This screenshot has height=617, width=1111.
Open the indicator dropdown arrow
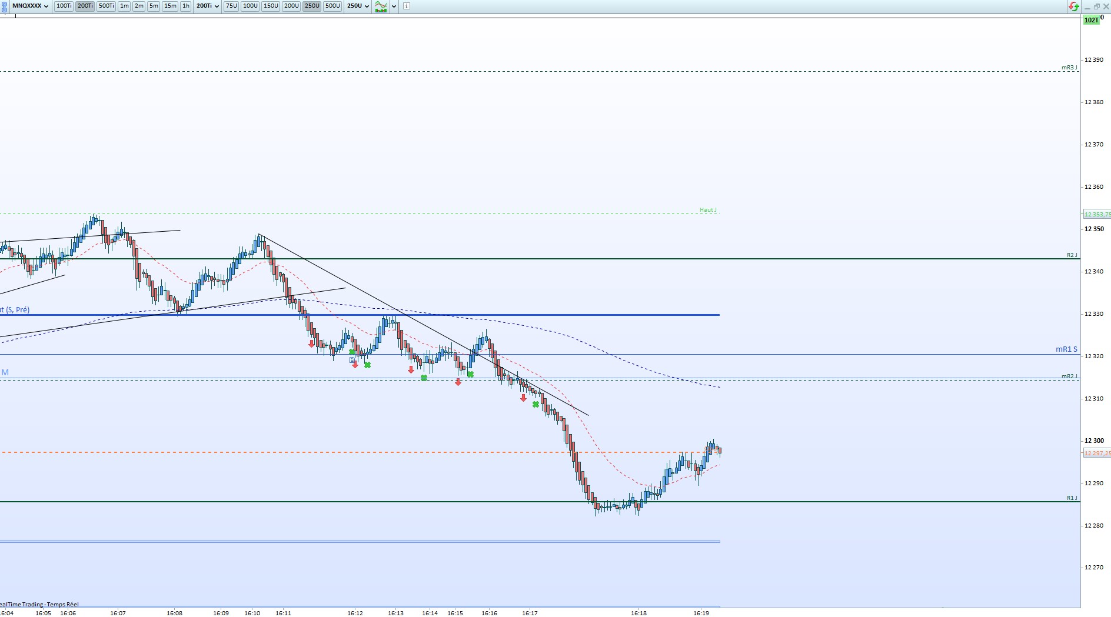394,6
